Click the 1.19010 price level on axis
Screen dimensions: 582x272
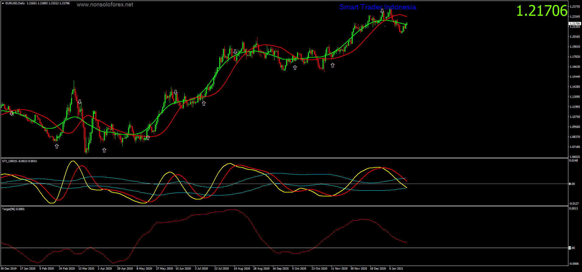[x=575, y=47]
